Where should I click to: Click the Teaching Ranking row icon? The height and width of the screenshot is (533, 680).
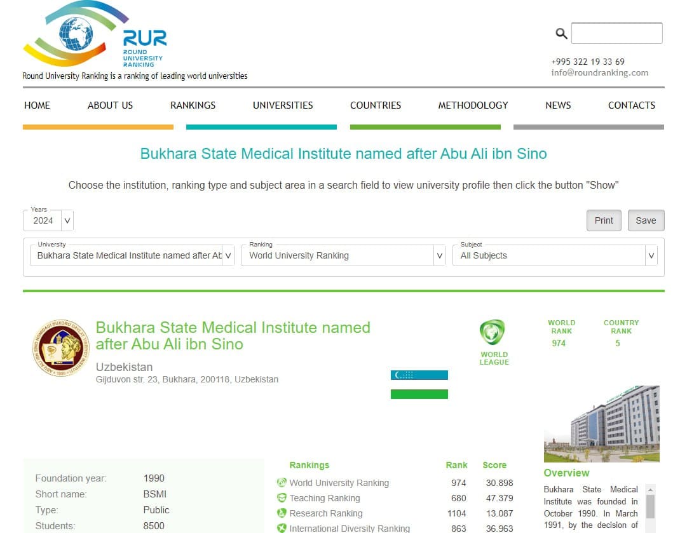(x=282, y=498)
